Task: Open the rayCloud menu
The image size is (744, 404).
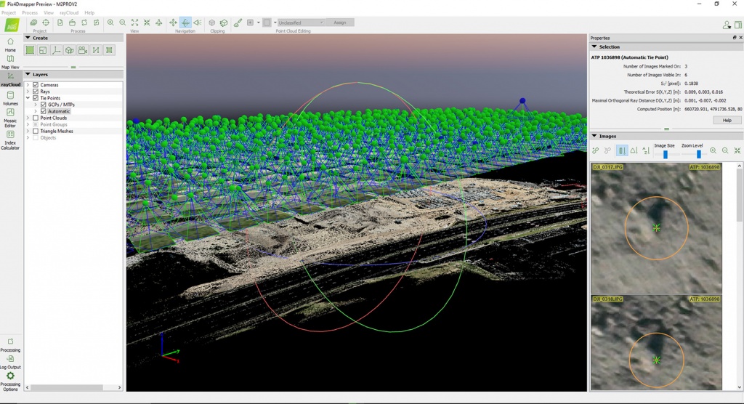Action: pos(68,13)
